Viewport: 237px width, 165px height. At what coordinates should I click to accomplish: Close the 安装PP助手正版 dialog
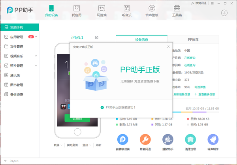168,47
